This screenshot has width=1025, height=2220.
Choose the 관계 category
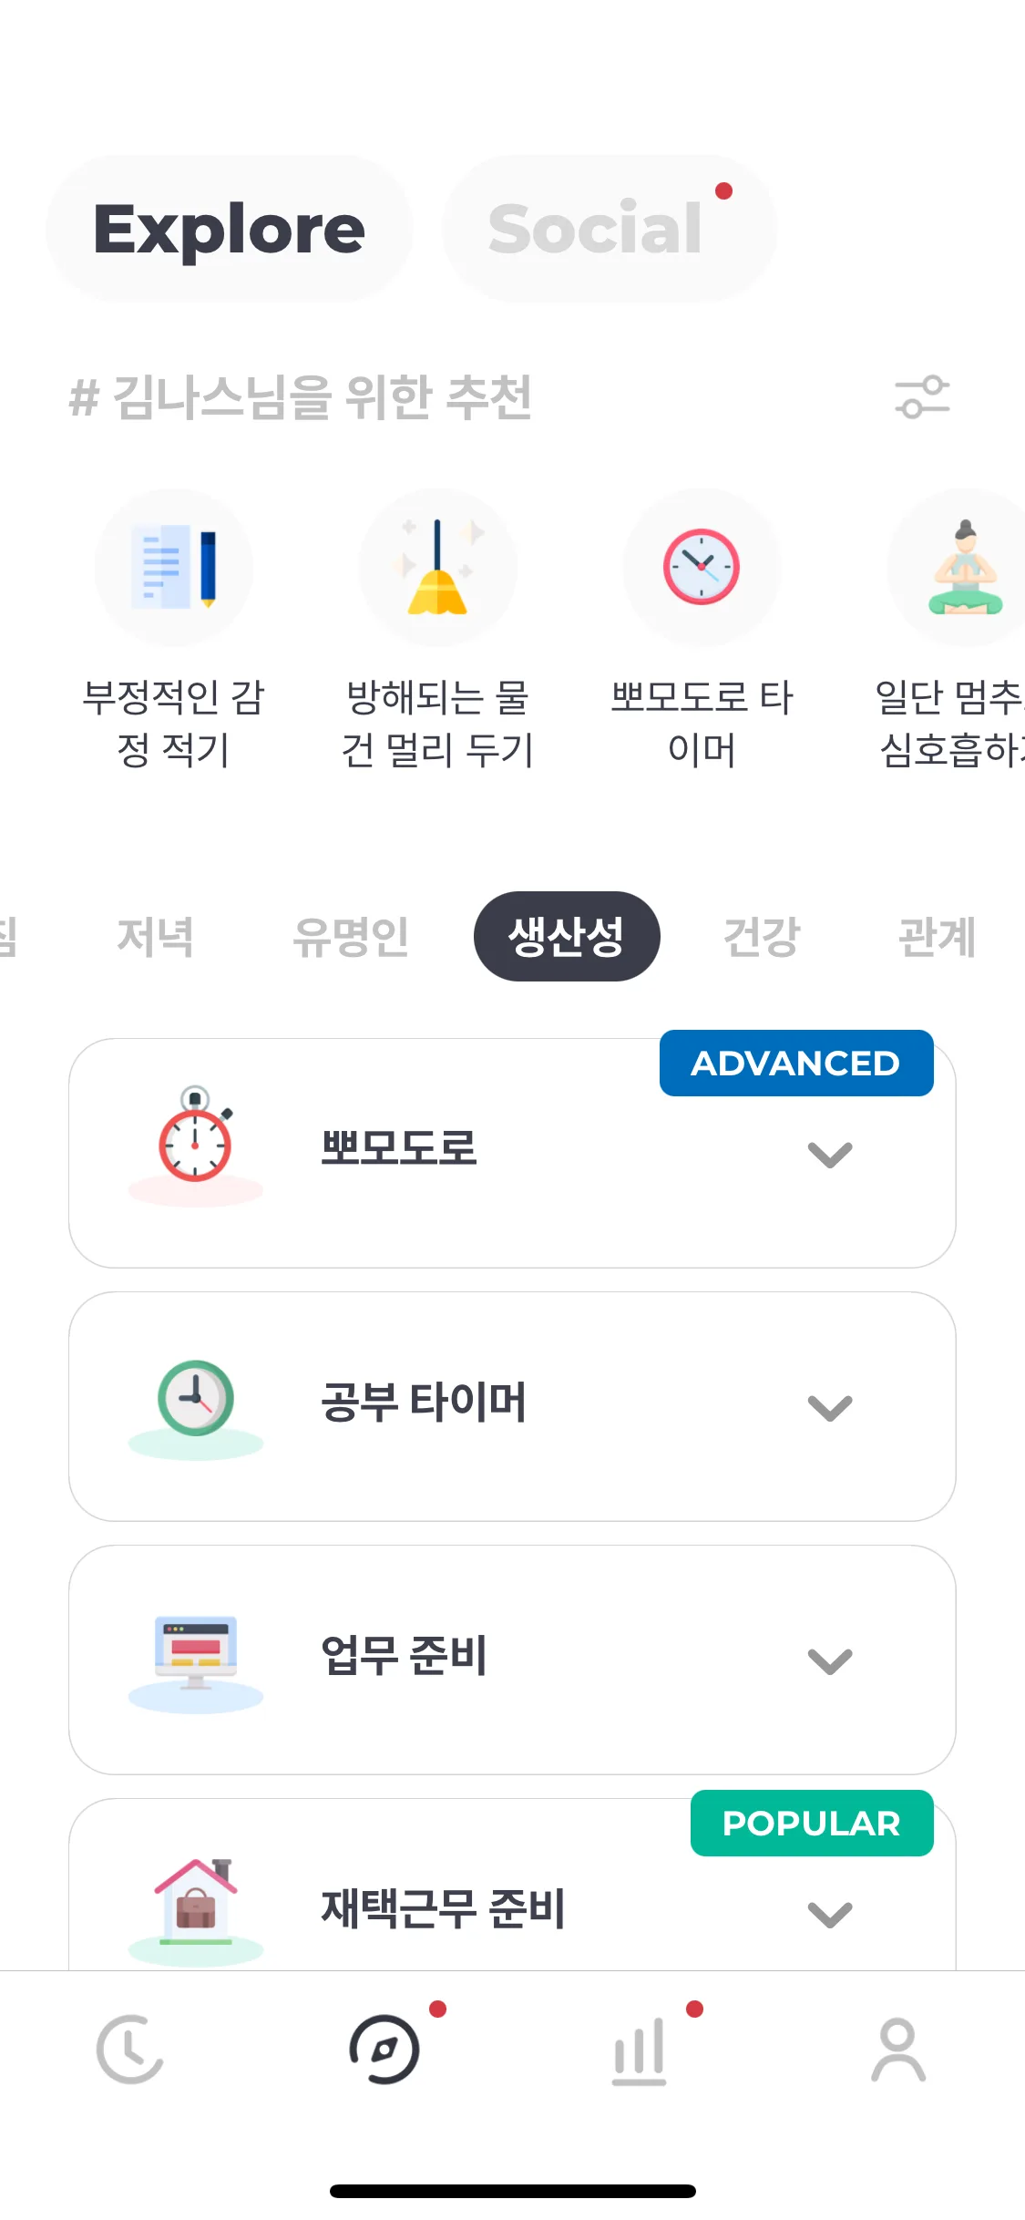pos(938,936)
